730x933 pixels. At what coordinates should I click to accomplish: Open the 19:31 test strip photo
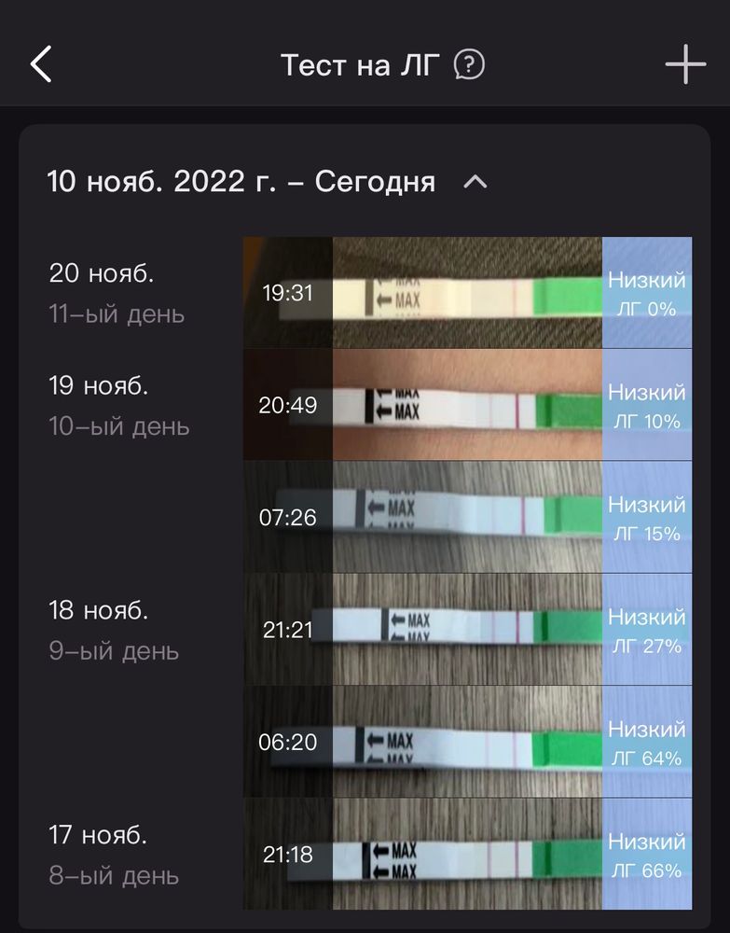(x=466, y=293)
